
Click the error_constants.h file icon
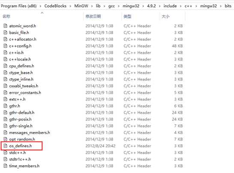(6, 92)
